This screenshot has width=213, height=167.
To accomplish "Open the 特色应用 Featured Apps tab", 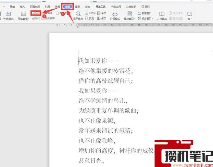I will (116, 6).
